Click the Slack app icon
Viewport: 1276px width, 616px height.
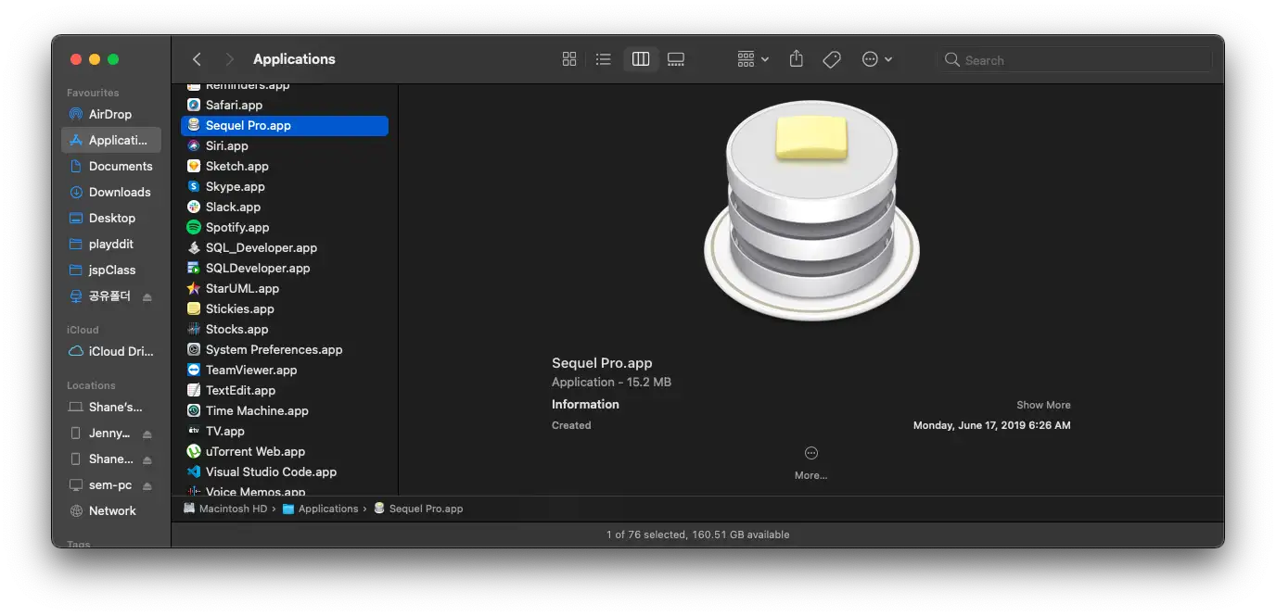194,207
